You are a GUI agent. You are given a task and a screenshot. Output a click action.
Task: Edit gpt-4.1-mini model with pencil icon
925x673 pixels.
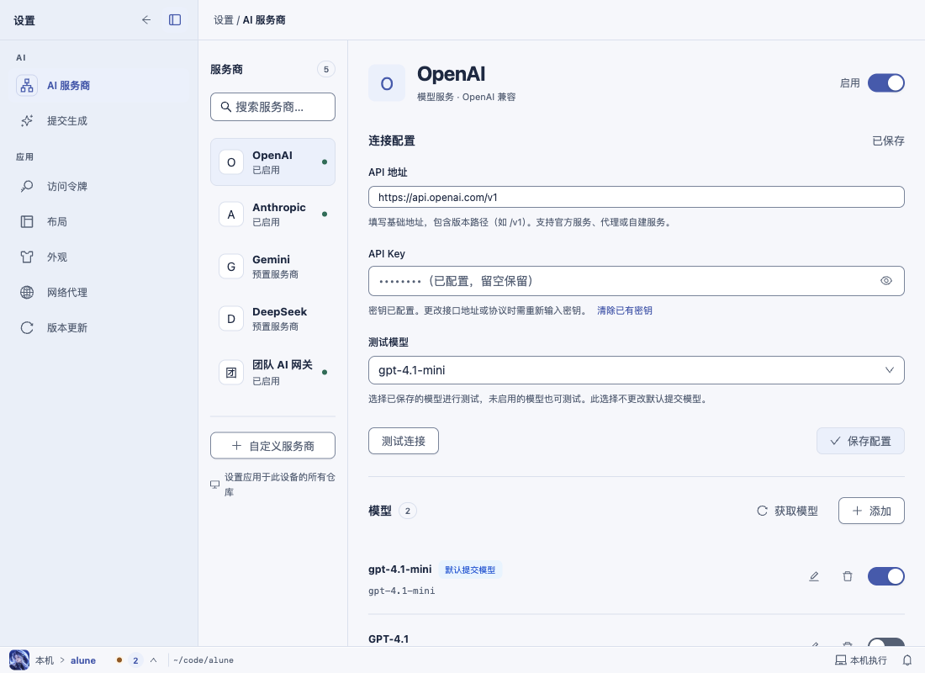click(813, 576)
